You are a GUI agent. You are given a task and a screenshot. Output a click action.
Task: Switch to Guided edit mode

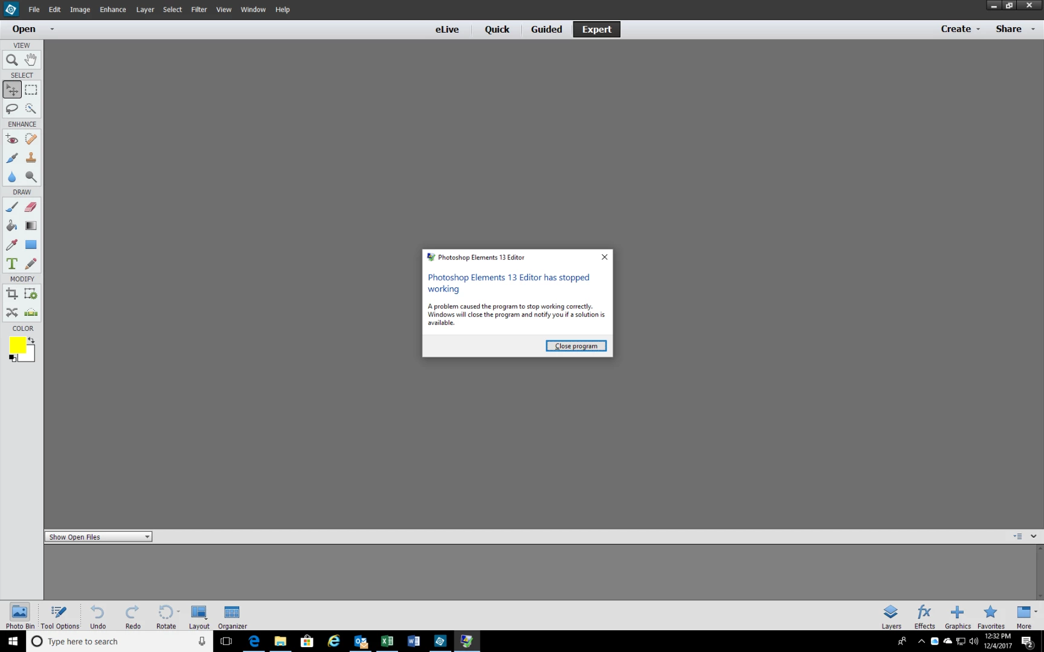pos(546,29)
